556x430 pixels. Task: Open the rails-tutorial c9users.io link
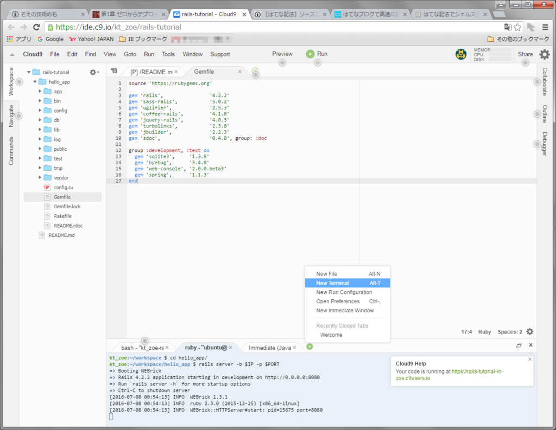point(449,375)
